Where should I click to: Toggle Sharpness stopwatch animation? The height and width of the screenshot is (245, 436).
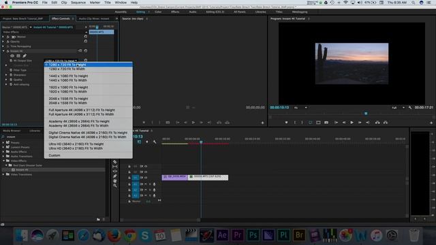(x=11, y=75)
